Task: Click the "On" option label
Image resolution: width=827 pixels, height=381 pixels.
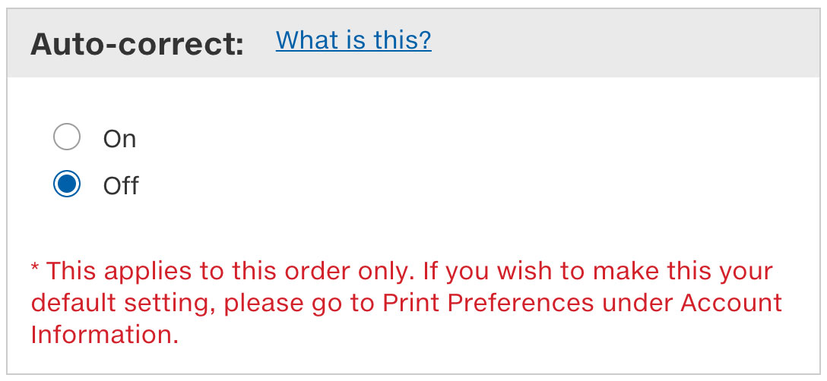Action: tap(119, 139)
